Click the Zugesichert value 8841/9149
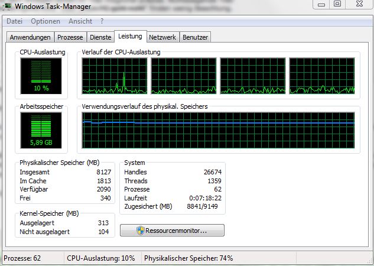The width and height of the screenshot is (374, 266). pyautogui.click(x=202, y=206)
